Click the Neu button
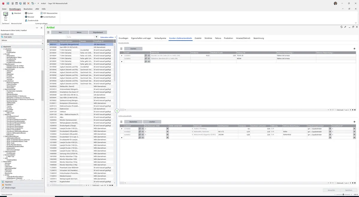The height and width of the screenshot is (197, 359). pyautogui.click(x=60, y=32)
